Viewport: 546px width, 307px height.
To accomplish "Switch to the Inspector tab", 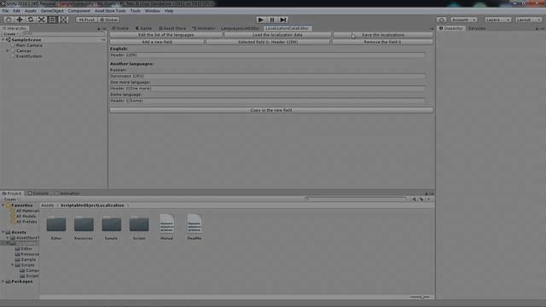I will click(451, 28).
